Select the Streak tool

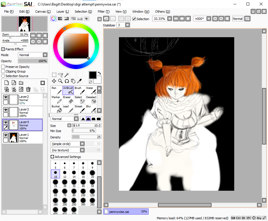pyautogui.click(x=80, y=109)
